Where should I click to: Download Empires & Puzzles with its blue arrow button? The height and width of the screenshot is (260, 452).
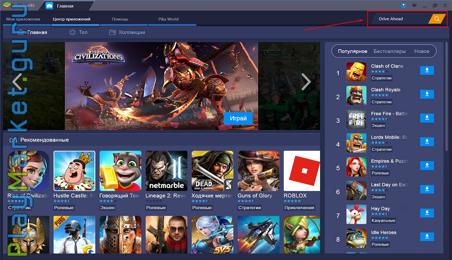[427, 165]
